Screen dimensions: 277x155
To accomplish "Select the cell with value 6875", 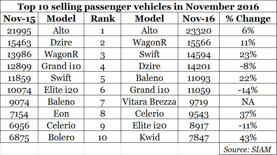I will 19,138.
